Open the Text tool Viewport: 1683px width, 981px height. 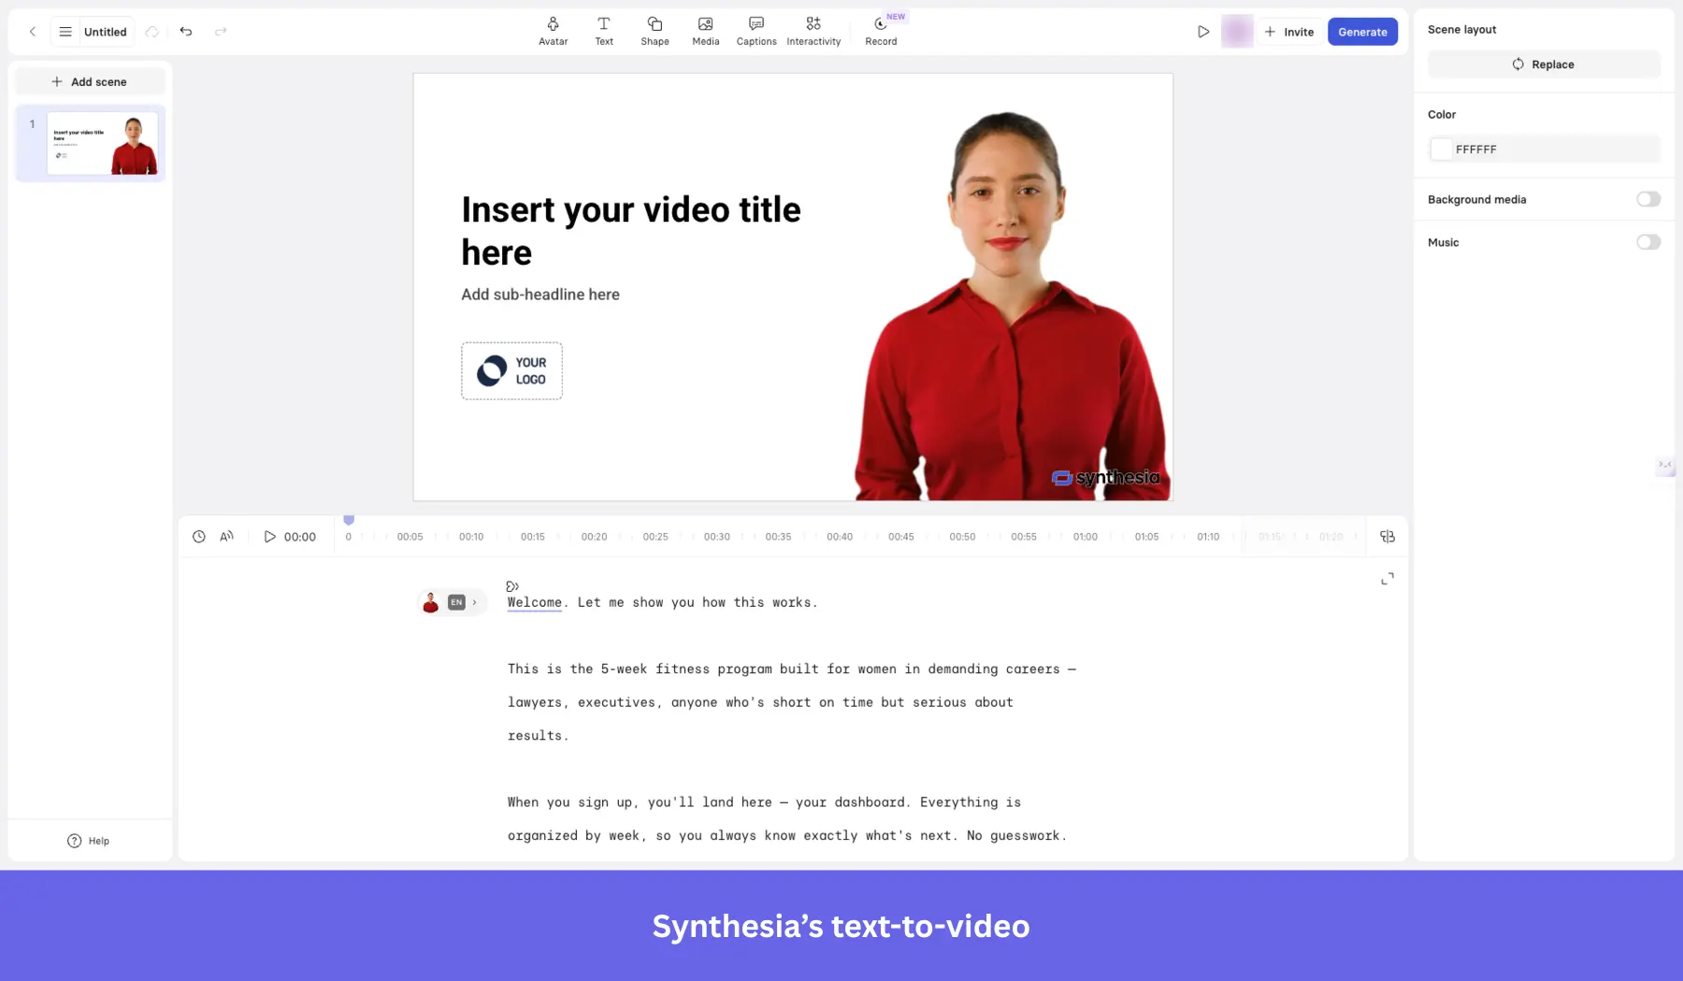[604, 31]
